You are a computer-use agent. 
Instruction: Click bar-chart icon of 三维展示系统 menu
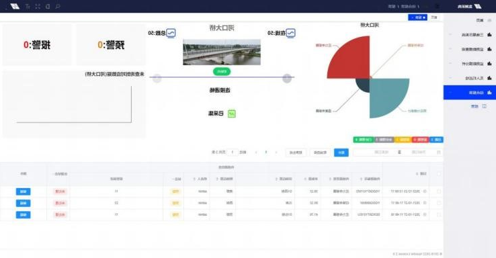coord(489,34)
